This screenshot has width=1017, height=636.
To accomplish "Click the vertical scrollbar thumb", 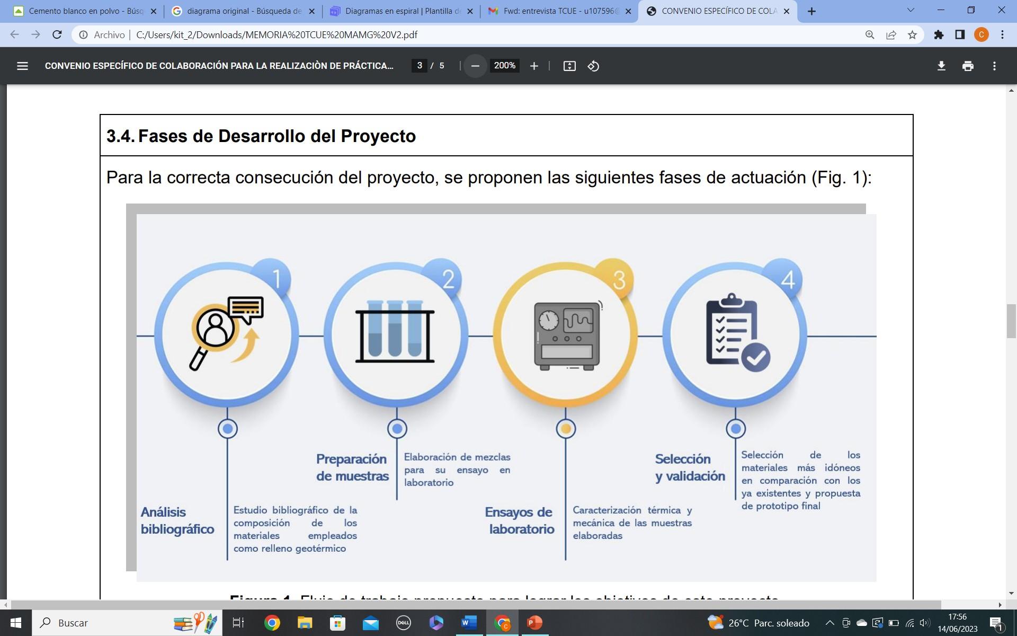I will pos(1011,321).
